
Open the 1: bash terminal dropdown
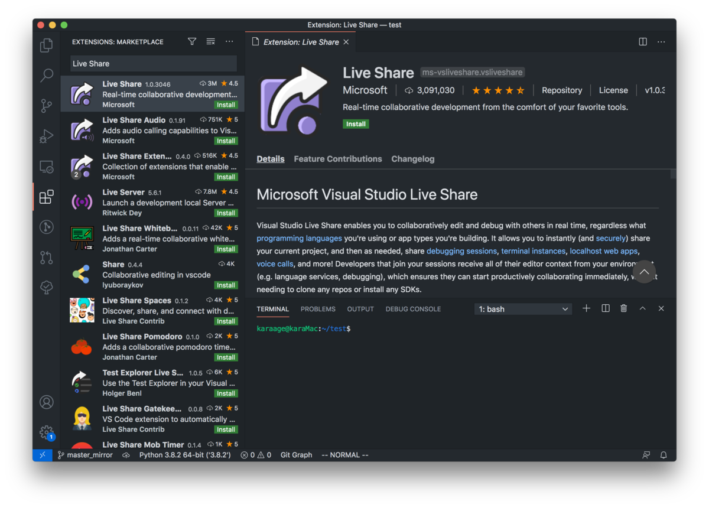523,309
